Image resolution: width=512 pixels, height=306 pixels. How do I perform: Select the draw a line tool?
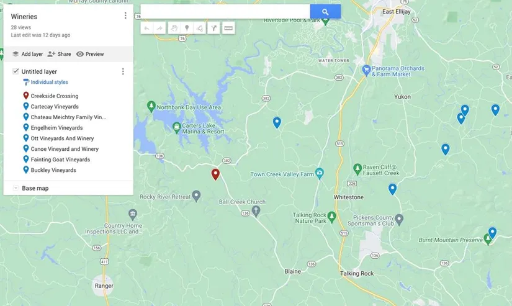coord(199,28)
